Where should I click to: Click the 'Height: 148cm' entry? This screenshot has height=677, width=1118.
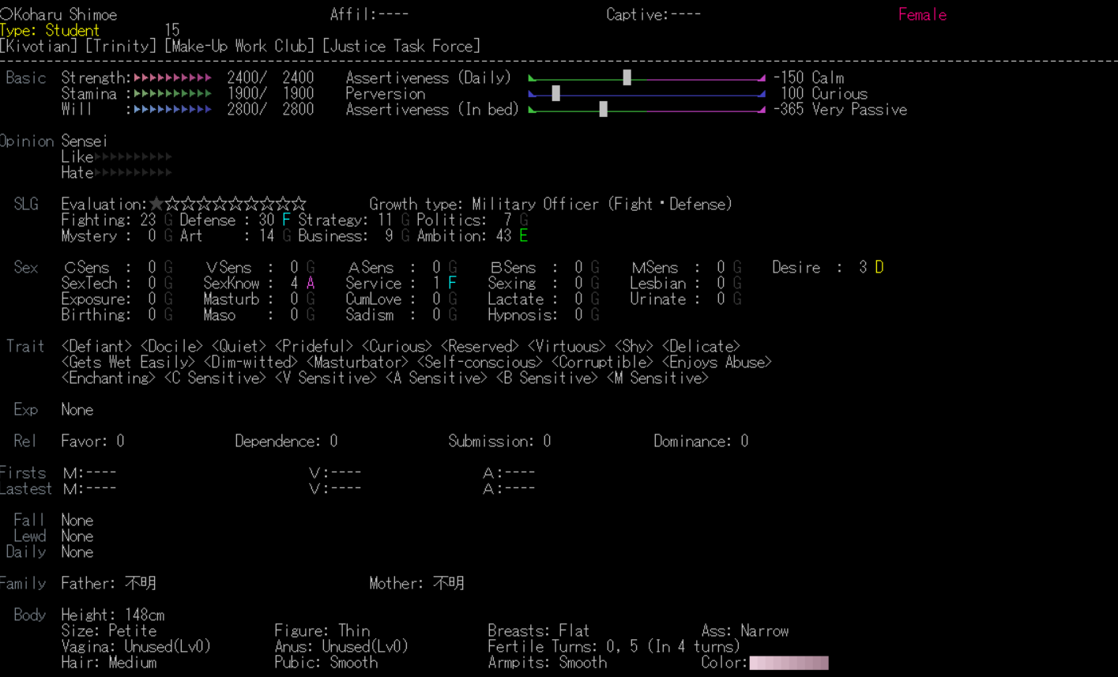tap(112, 615)
